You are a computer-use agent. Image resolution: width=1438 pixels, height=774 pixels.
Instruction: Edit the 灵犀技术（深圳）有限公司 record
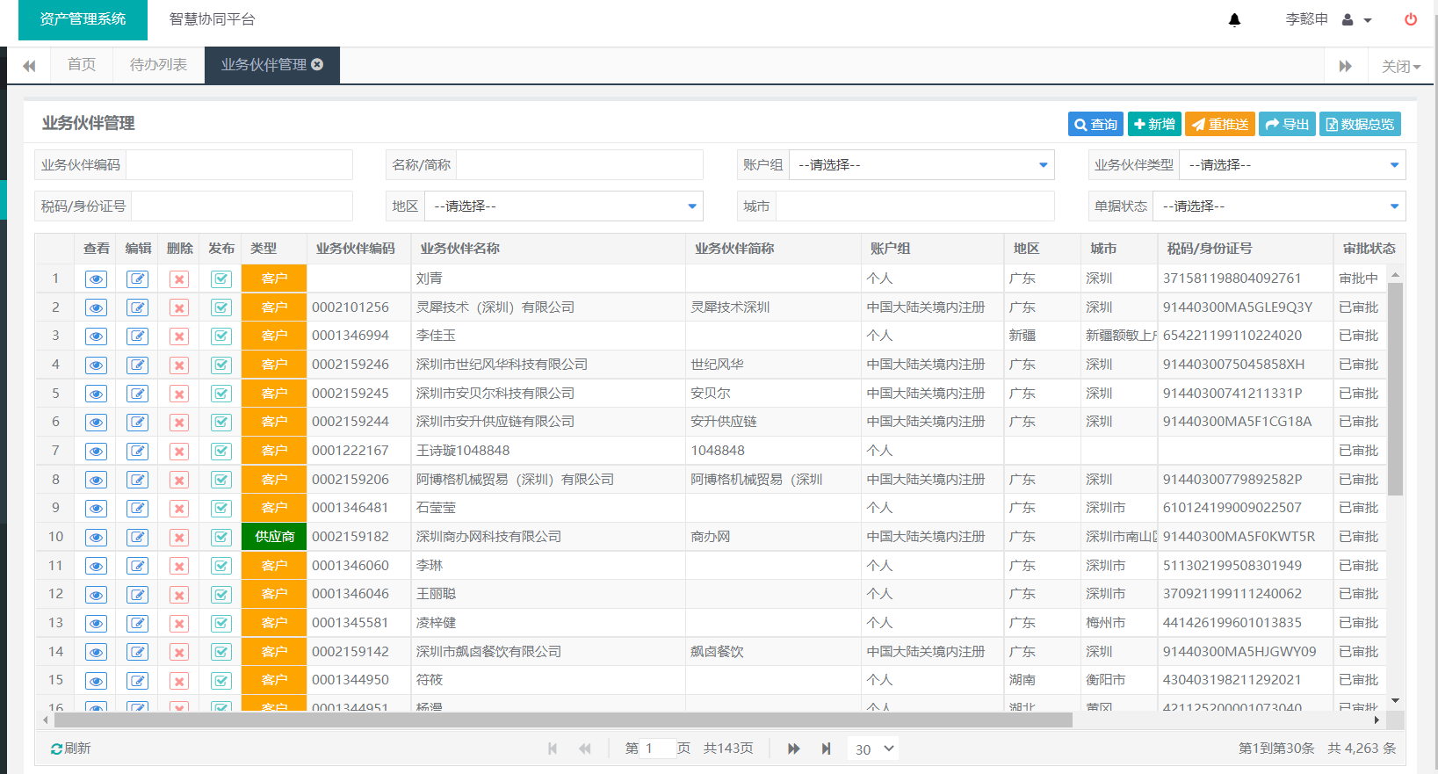[x=138, y=307]
